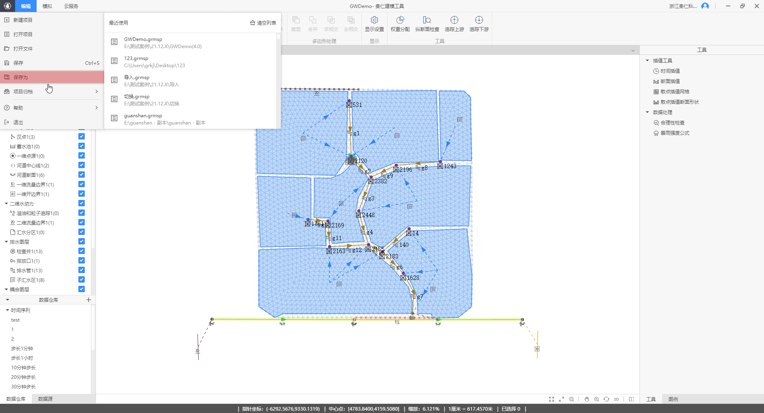
Task: Expand the 帮助 submenu arrow
Action: (97, 108)
